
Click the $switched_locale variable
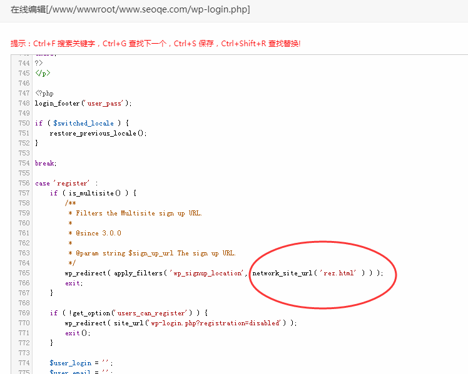[x=77, y=123]
